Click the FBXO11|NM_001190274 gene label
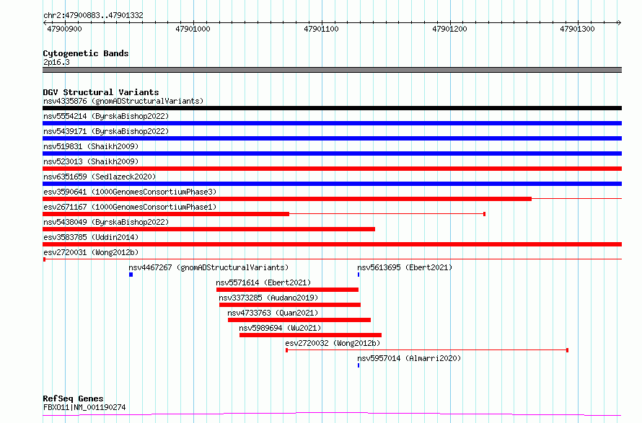The height and width of the screenshot is (423, 642). click(x=84, y=407)
